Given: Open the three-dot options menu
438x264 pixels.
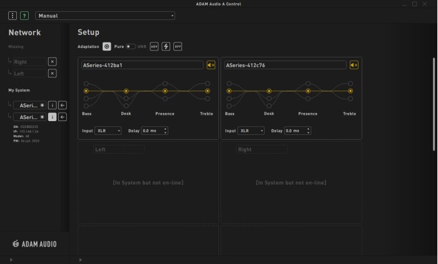Looking at the screenshot, I should coord(13,16).
